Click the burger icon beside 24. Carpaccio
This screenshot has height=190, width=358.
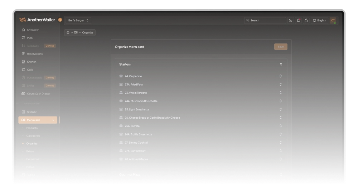click(x=121, y=76)
